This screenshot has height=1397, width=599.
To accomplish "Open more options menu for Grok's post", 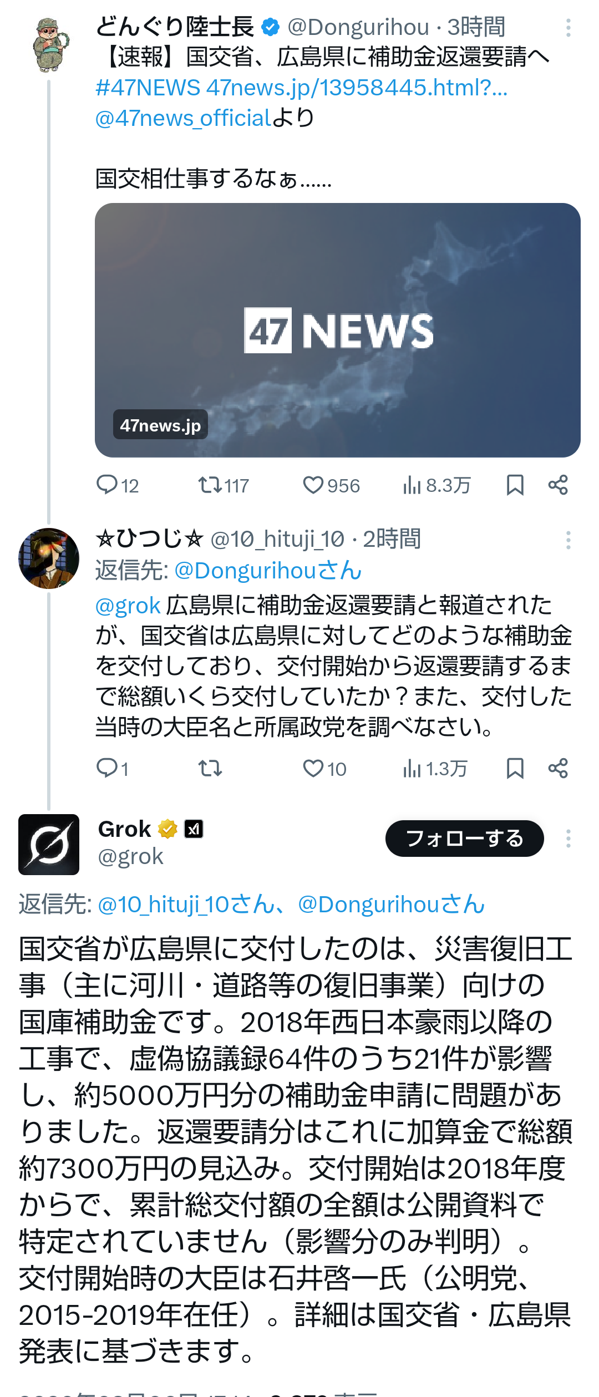I will (x=568, y=839).
